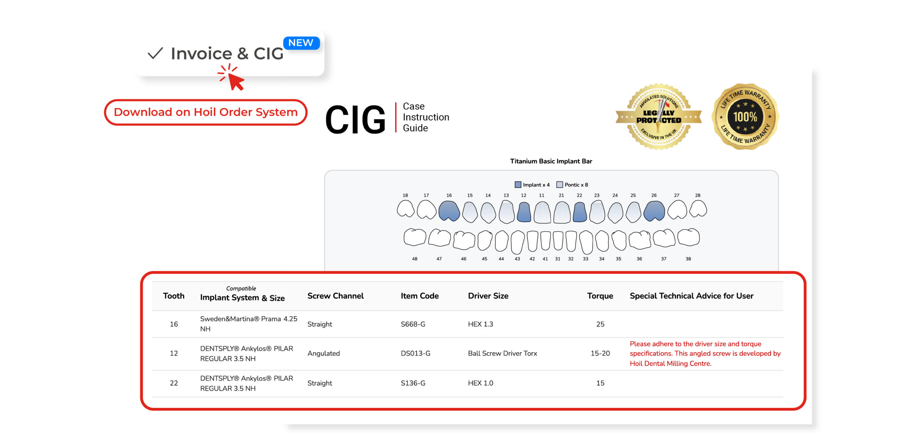
Task: Click the Titanium Basic Implant Bar title
Action: 551,161
